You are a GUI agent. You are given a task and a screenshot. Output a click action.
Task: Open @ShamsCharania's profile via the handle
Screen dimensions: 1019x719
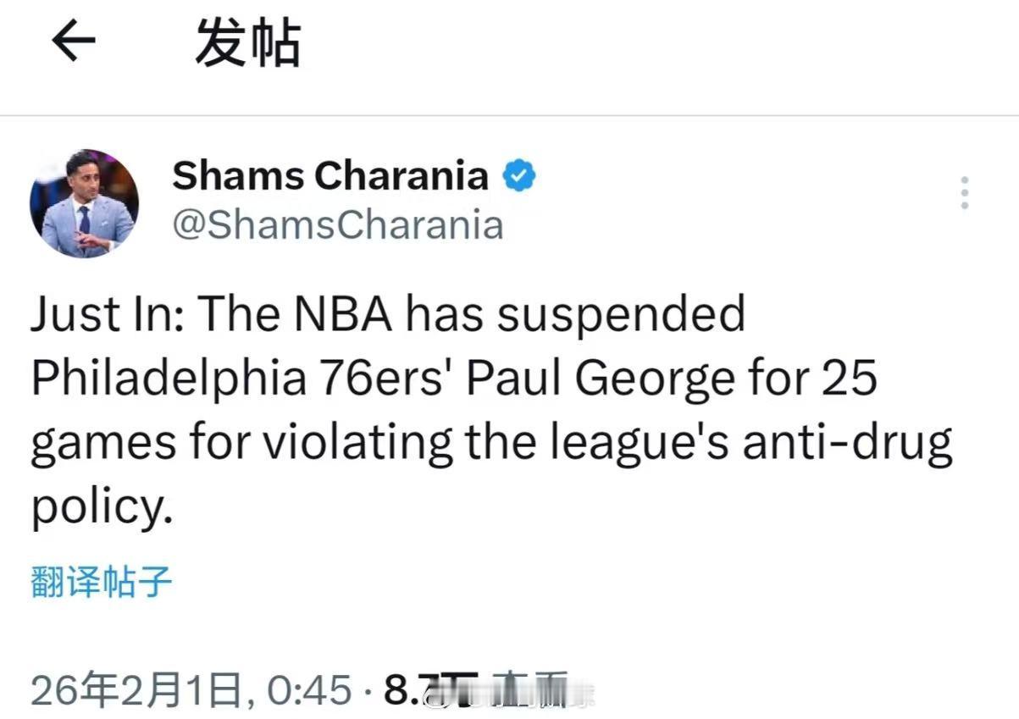pos(339,225)
